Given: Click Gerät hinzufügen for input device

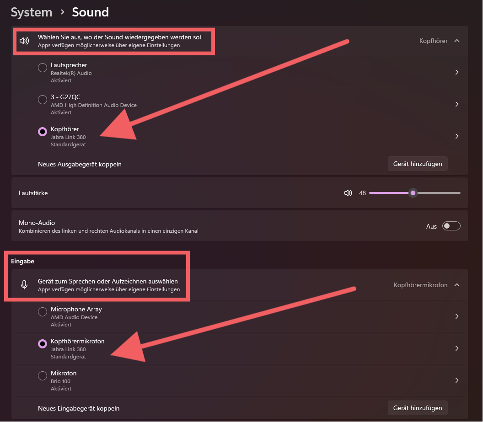Looking at the screenshot, I should coord(418,408).
